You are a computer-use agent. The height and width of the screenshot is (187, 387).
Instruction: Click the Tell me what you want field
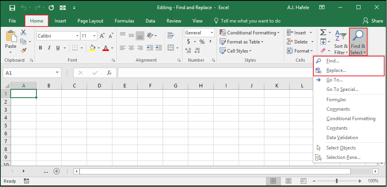click(247, 21)
